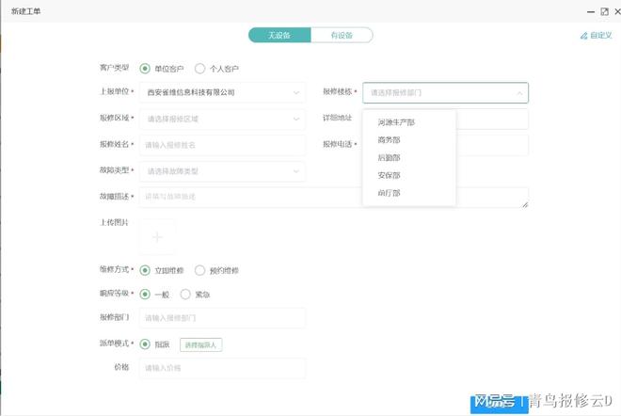Image resolution: width=621 pixels, height=416 pixels.
Task: Collapse the open 报修楼栋 dropdown
Action: [x=519, y=93]
